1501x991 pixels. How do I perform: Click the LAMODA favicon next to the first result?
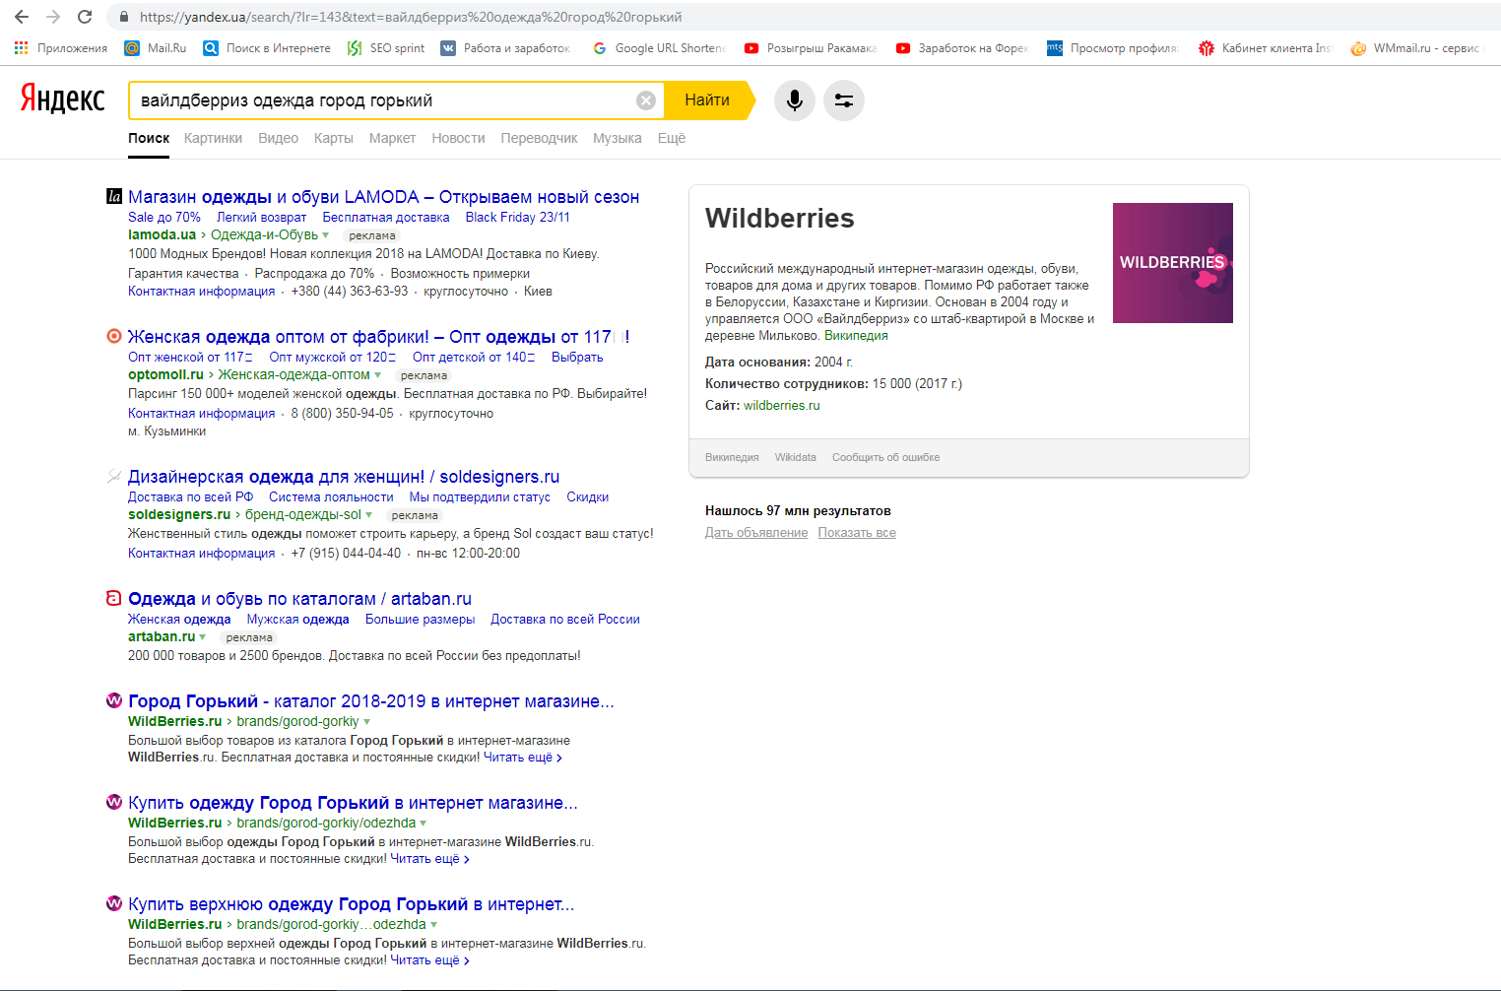coord(114,196)
